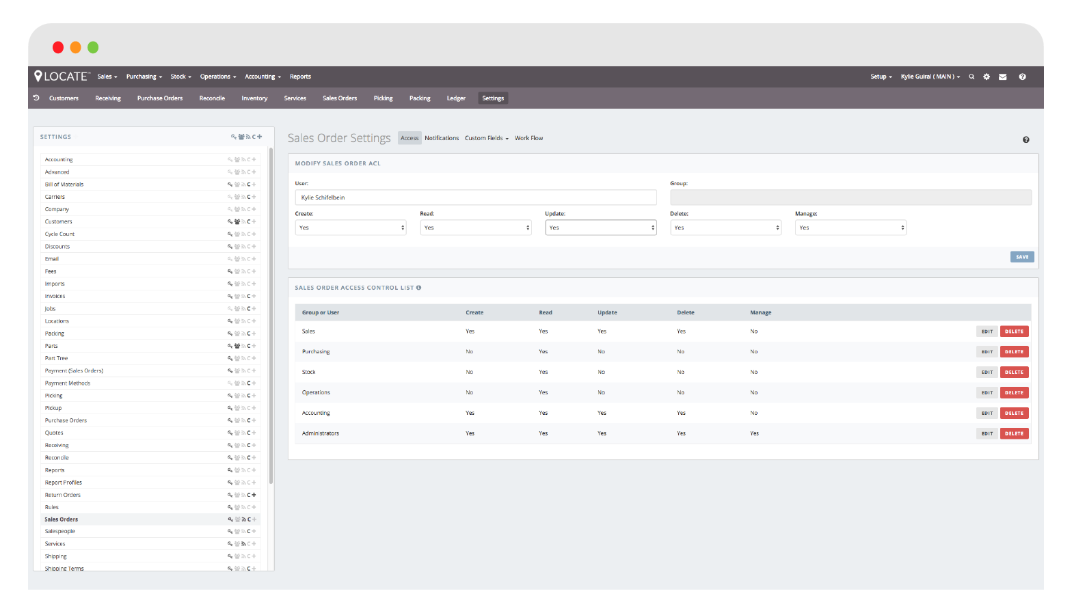Expand the Purchasing menu
1072x611 pixels.
(x=144, y=77)
